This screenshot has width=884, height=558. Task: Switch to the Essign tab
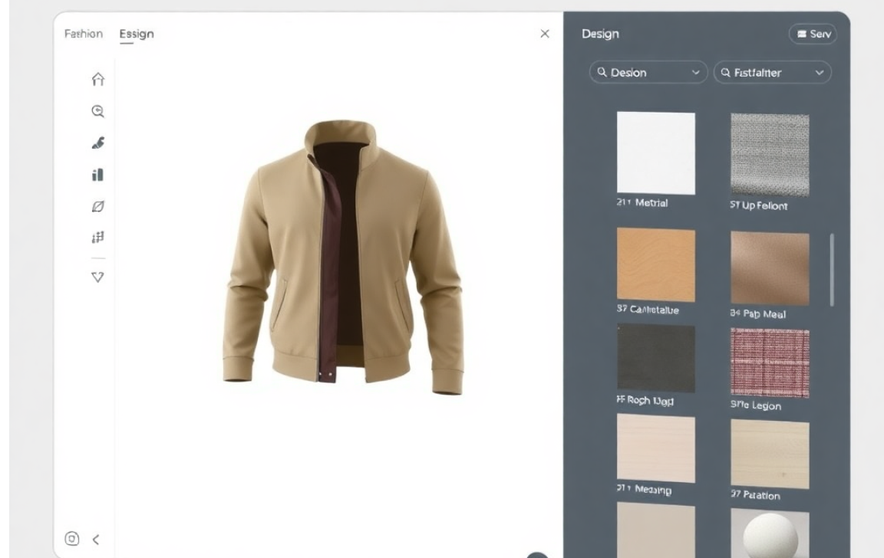[137, 34]
